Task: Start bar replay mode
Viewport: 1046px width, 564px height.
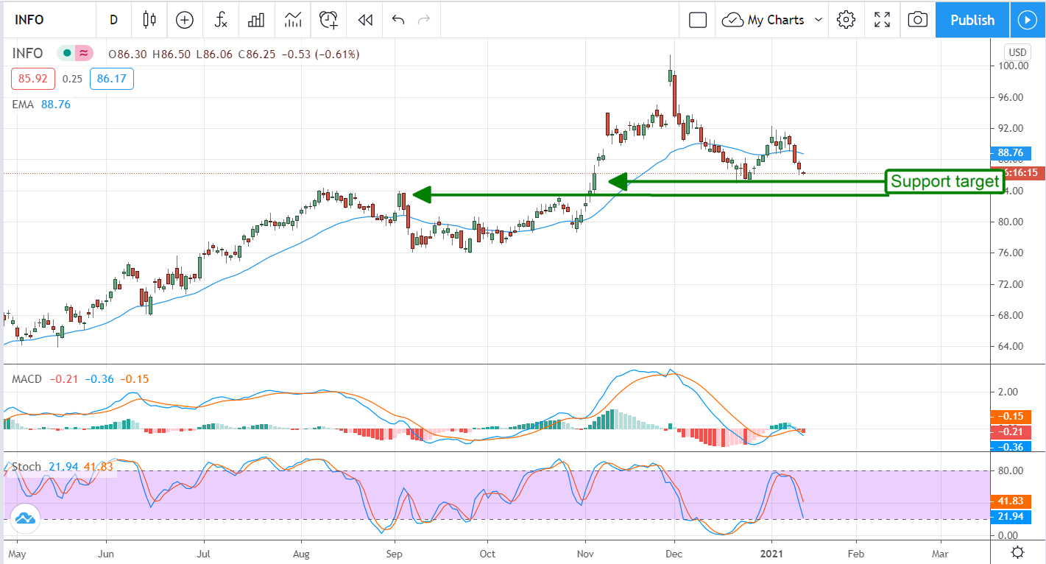Action: pos(364,20)
